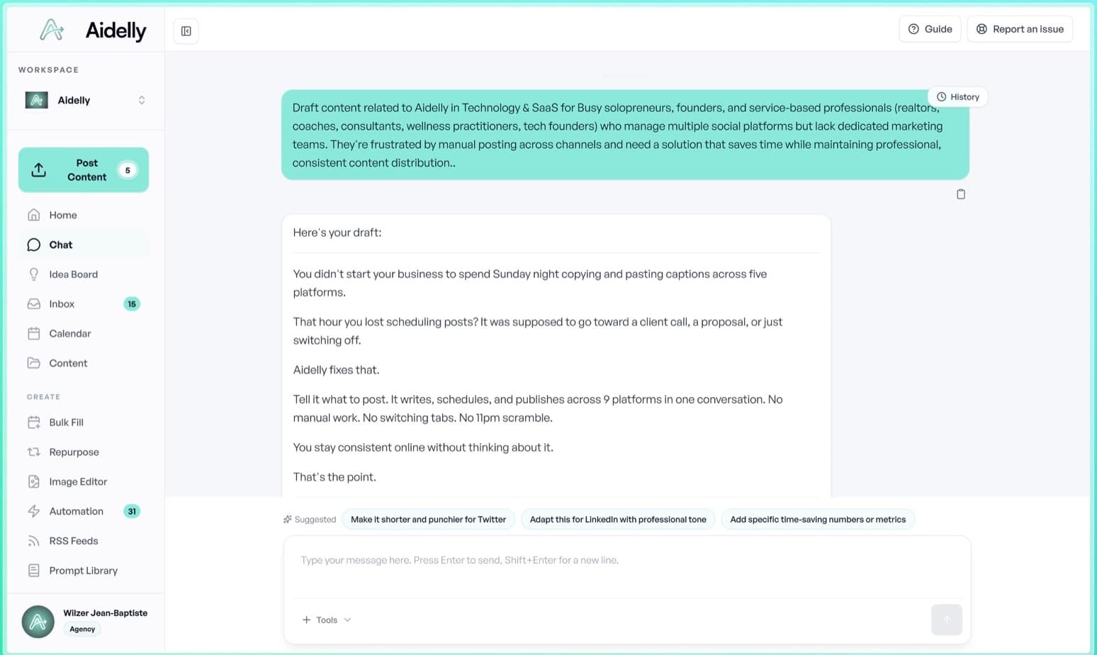Click the Calendar icon in sidebar

click(33, 333)
